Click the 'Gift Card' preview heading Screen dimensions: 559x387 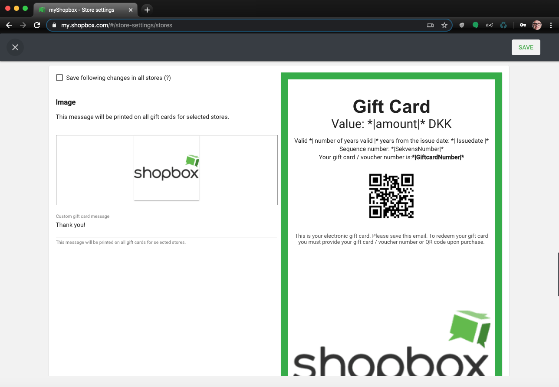(391, 106)
